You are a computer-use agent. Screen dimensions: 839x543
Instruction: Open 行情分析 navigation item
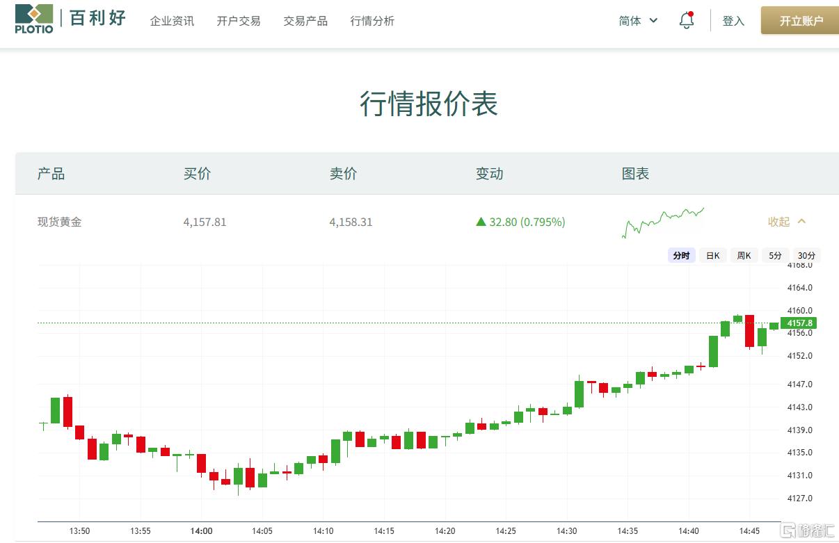click(x=372, y=21)
